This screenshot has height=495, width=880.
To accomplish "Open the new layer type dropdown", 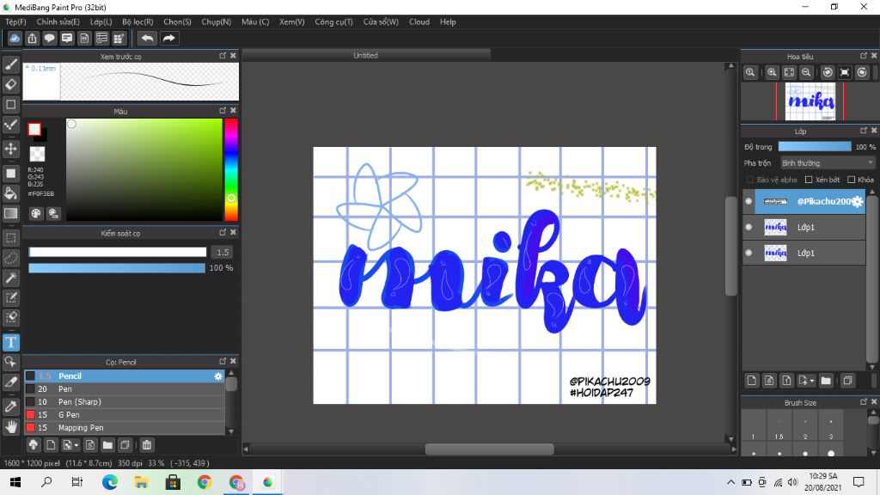I will (x=806, y=381).
